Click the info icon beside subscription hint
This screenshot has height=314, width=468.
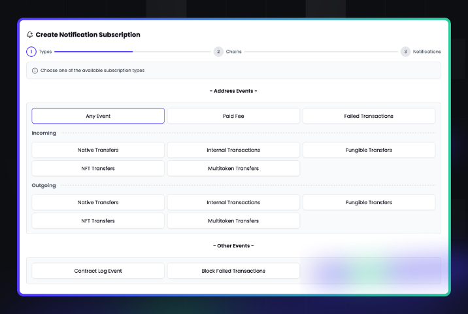(x=35, y=71)
